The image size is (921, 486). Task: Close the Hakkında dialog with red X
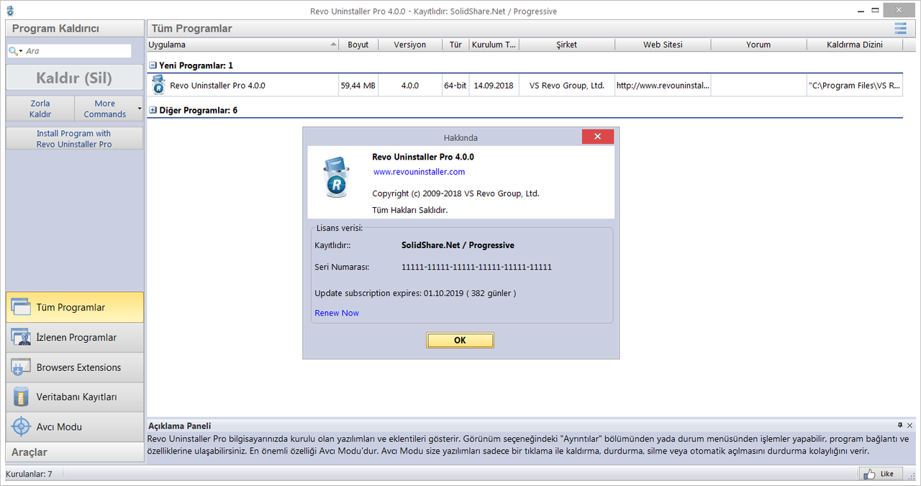pyautogui.click(x=598, y=137)
